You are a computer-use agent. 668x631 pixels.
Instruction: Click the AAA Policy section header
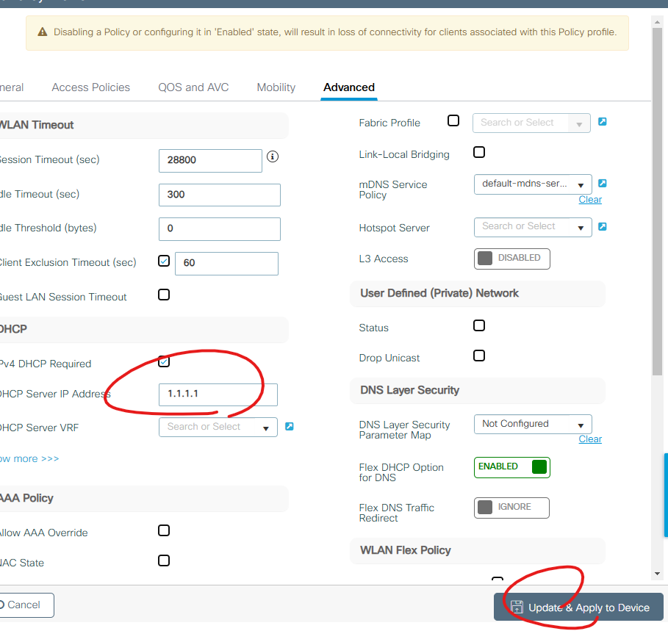click(x=144, y=499)
